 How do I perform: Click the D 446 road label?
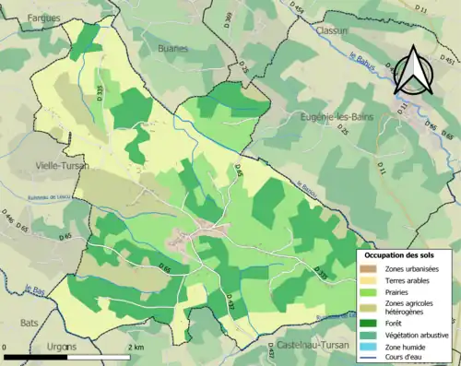pyautogui.click(x=7, y=217)
